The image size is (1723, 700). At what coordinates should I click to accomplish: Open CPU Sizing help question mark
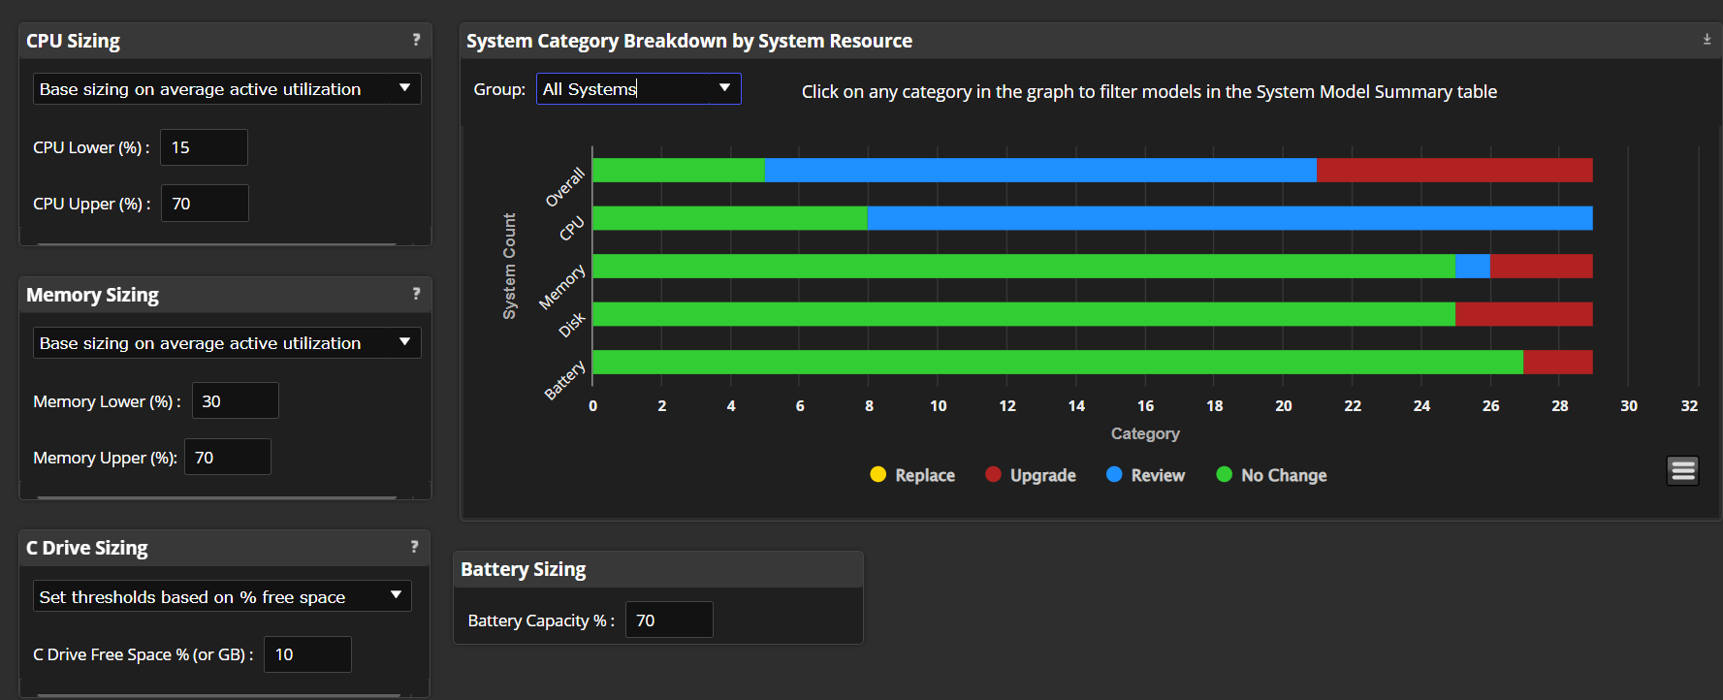(x=416, y=40)
